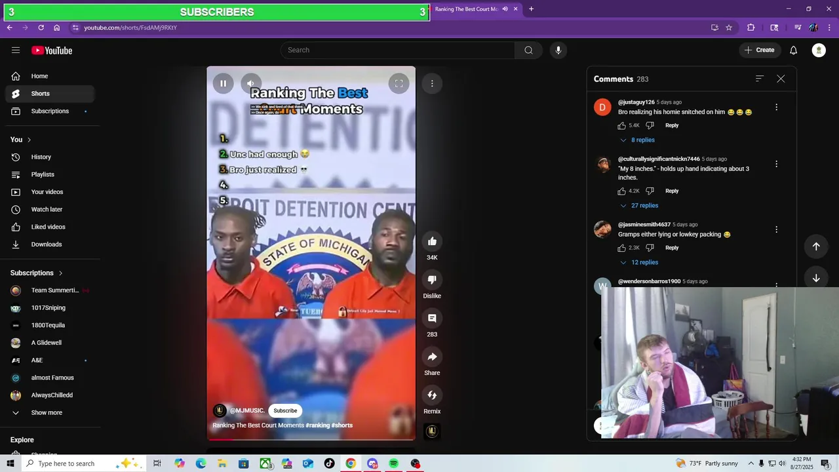Expand the You section

pyautogui.click(x=21, y=140)
